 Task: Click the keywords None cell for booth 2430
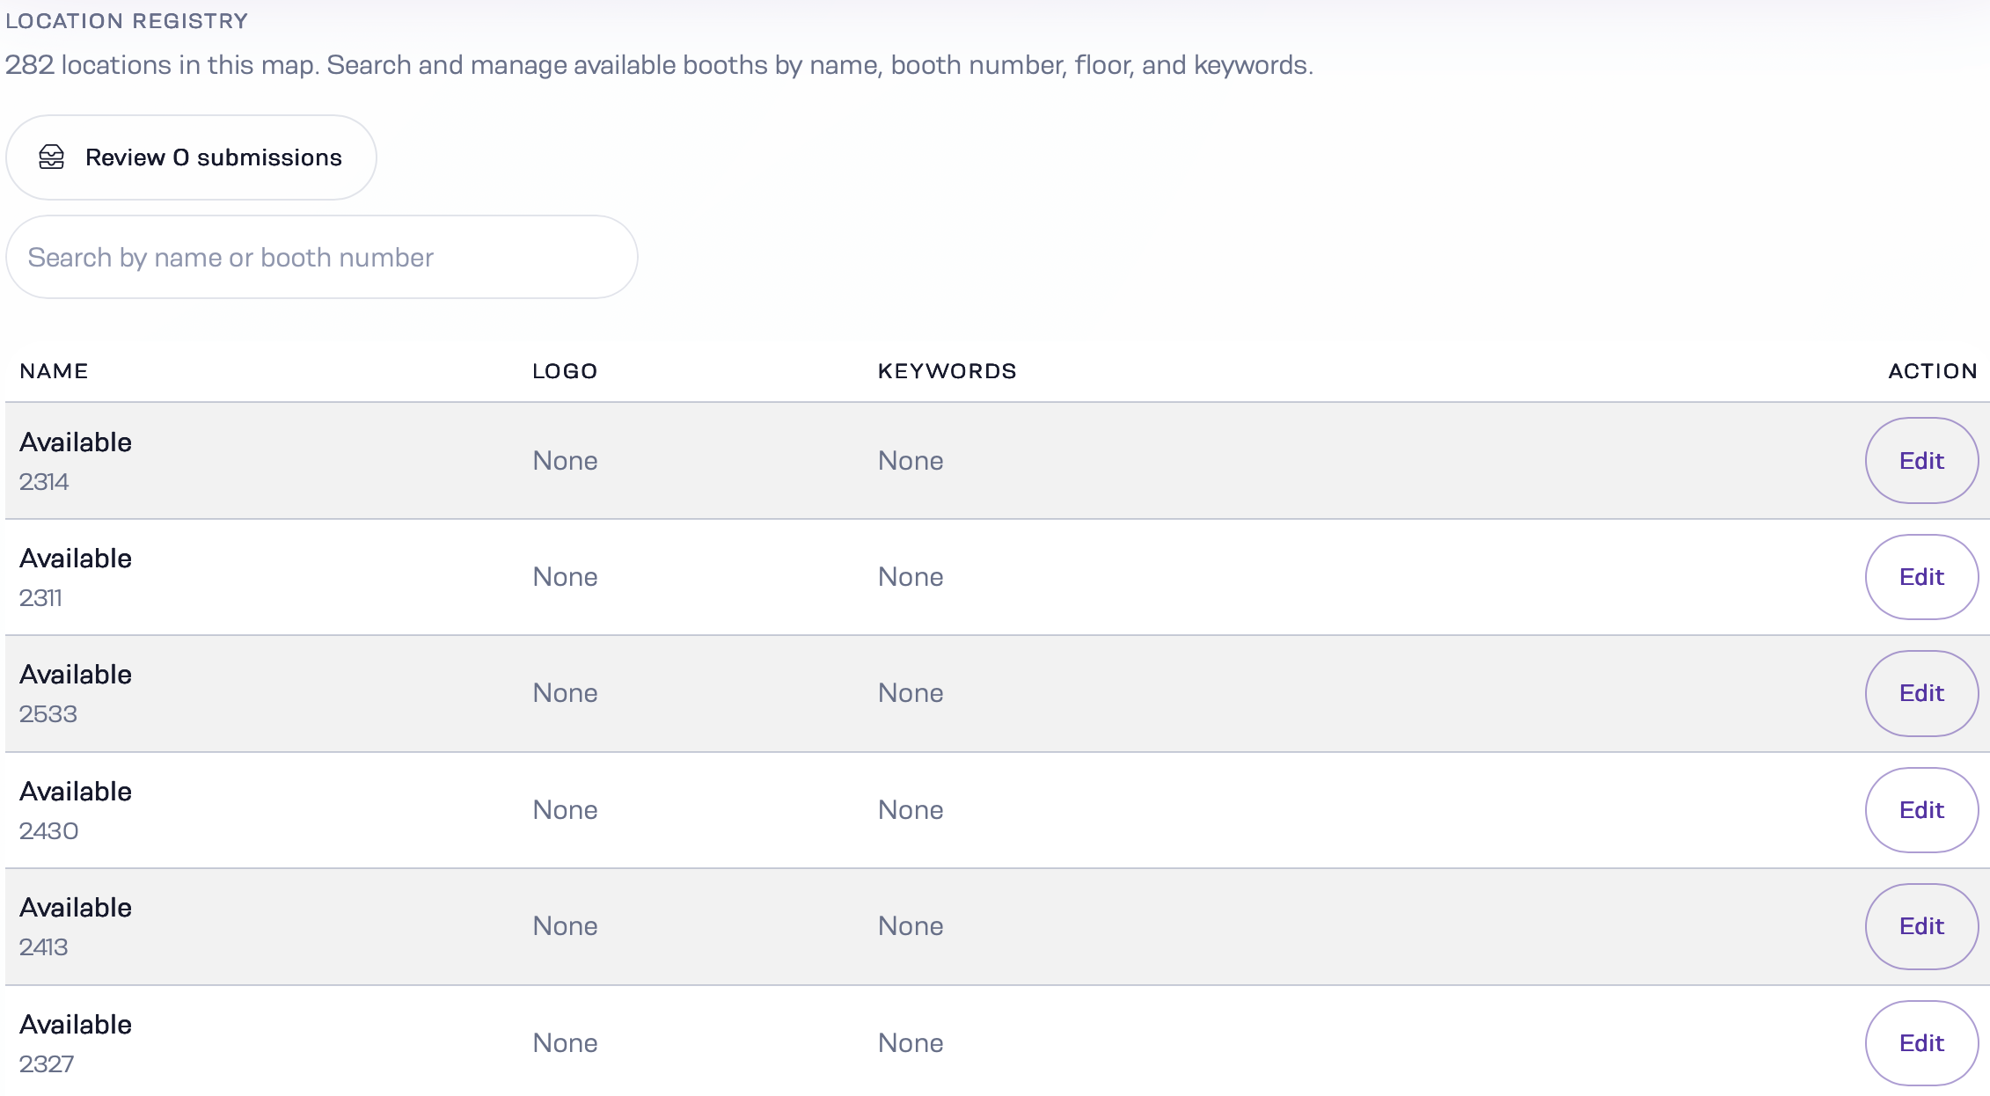(911, 810)
